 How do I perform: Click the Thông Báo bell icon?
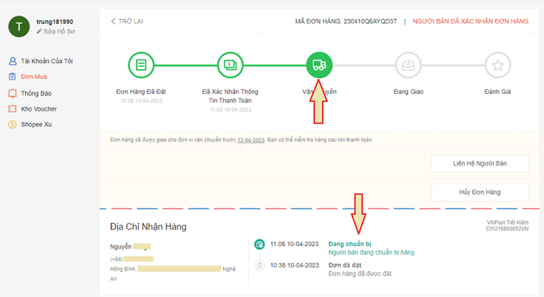click(x=12, y=94)
